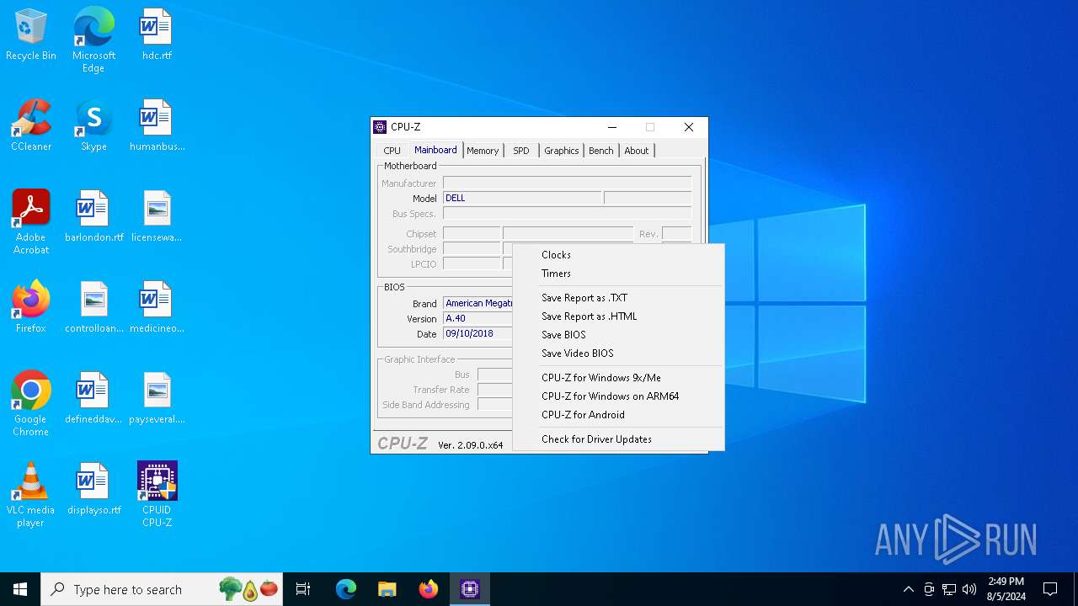Select the medicineo... document file

click(x=157, y=307)
